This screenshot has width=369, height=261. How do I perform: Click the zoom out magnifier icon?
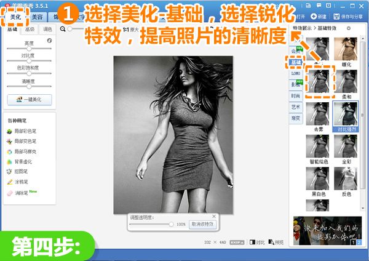pos(63,29)
